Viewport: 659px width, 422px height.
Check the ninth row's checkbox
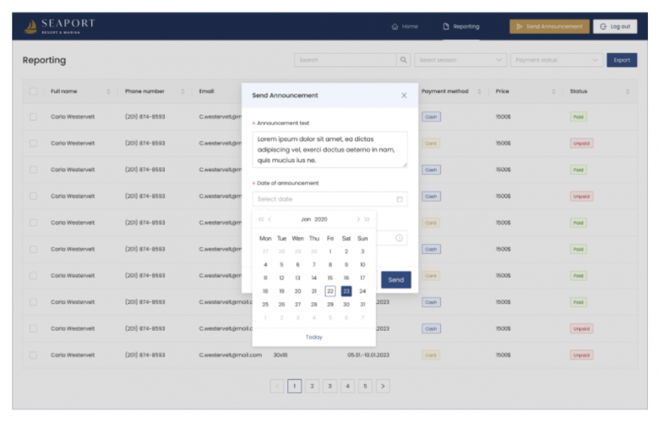tap(33, 328)
